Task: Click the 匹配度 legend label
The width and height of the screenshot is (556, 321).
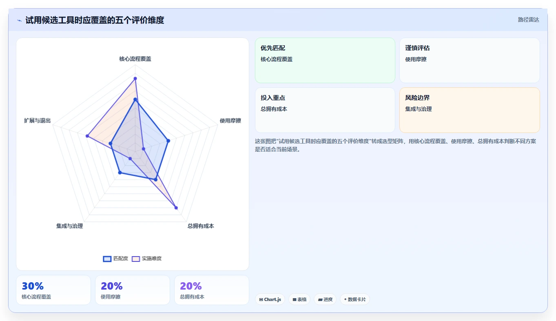Action: [120, 259]
